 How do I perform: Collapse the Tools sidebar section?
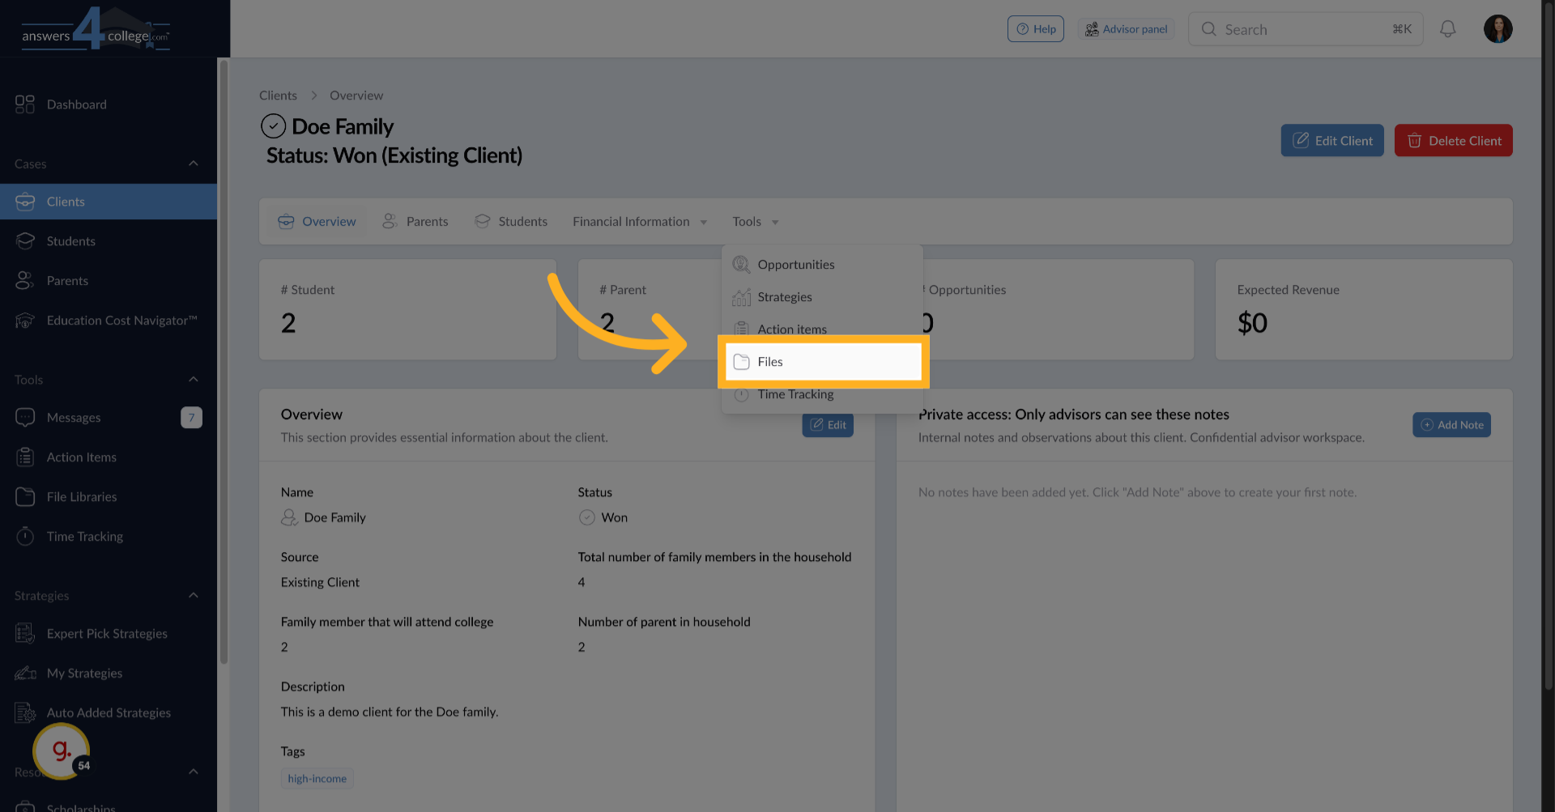[194, 380]
